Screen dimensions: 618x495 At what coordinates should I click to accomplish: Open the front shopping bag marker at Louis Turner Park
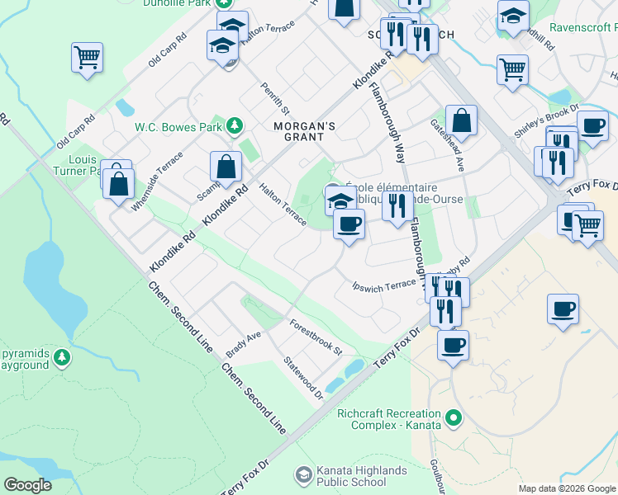pos(119,185)
